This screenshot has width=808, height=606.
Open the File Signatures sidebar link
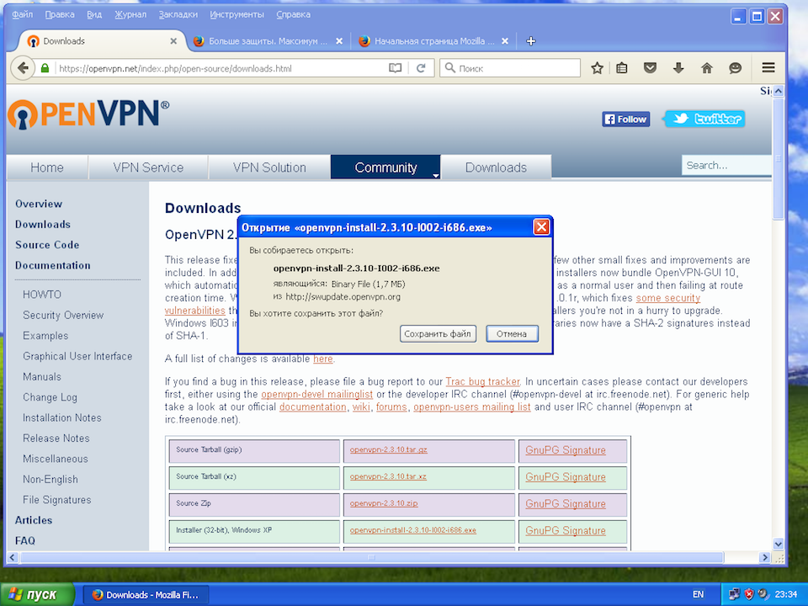tap(56, 500)
